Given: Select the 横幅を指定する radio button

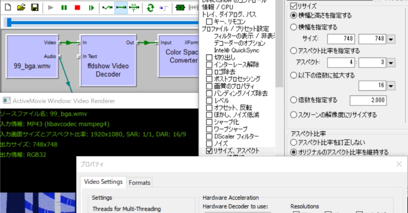Looking at the screenshot, I should [x=294, y=27].
